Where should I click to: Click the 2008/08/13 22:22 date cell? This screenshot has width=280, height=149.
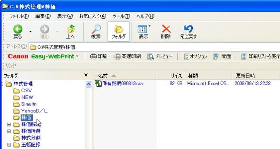[252, 83]
